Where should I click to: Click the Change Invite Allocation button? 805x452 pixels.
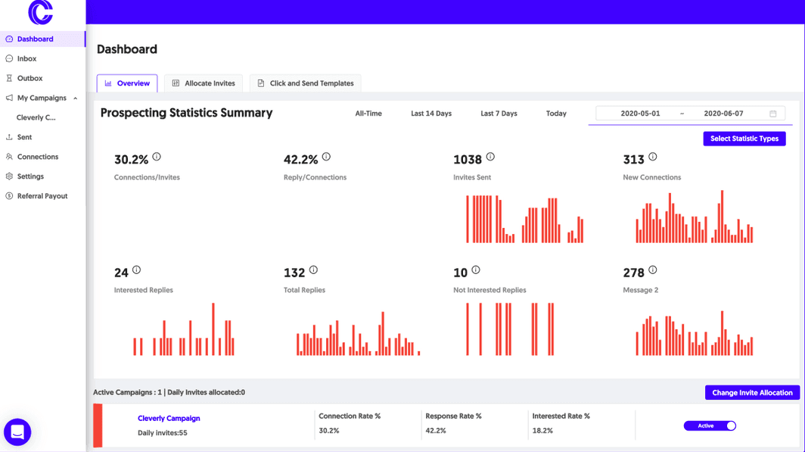pos(752,392)
